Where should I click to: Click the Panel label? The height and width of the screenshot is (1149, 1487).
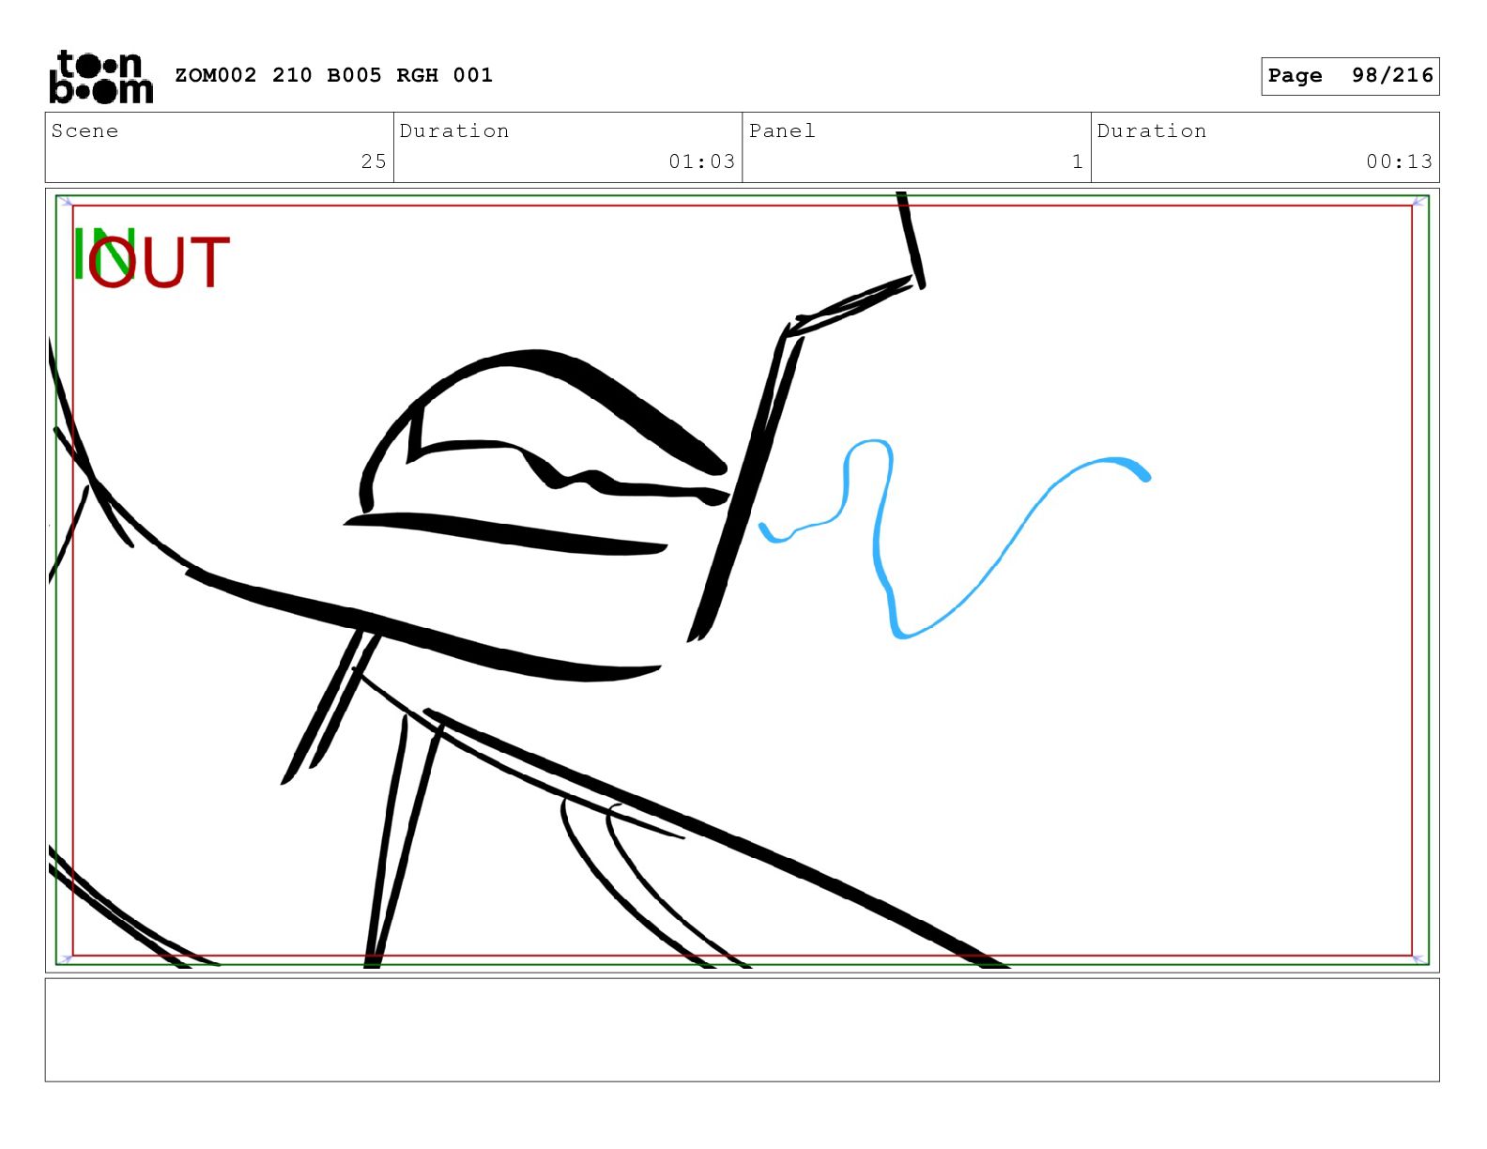(x=782, y=130)
